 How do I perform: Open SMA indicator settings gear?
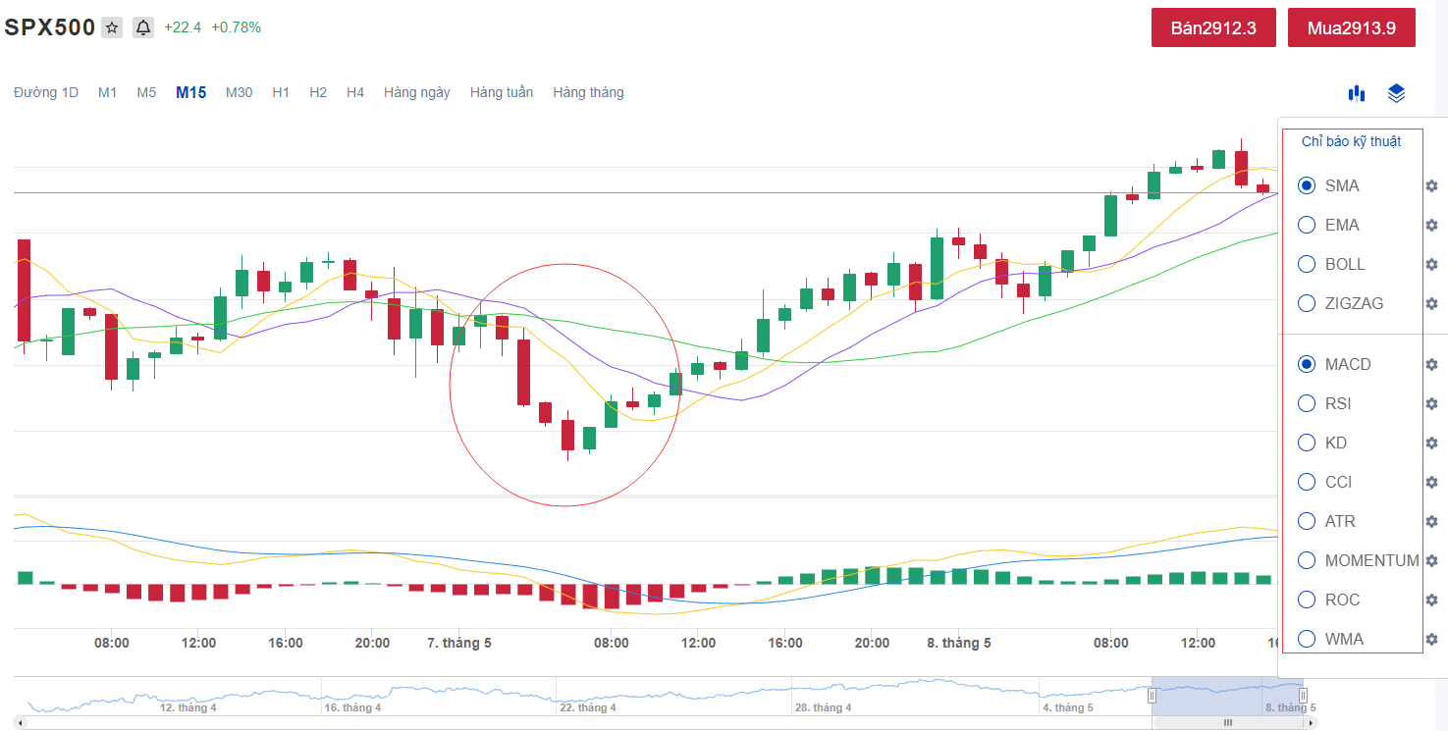1431,186
